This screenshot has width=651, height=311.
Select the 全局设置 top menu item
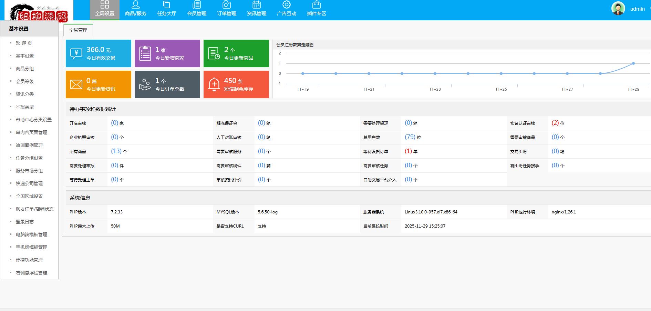coord(105,9)
